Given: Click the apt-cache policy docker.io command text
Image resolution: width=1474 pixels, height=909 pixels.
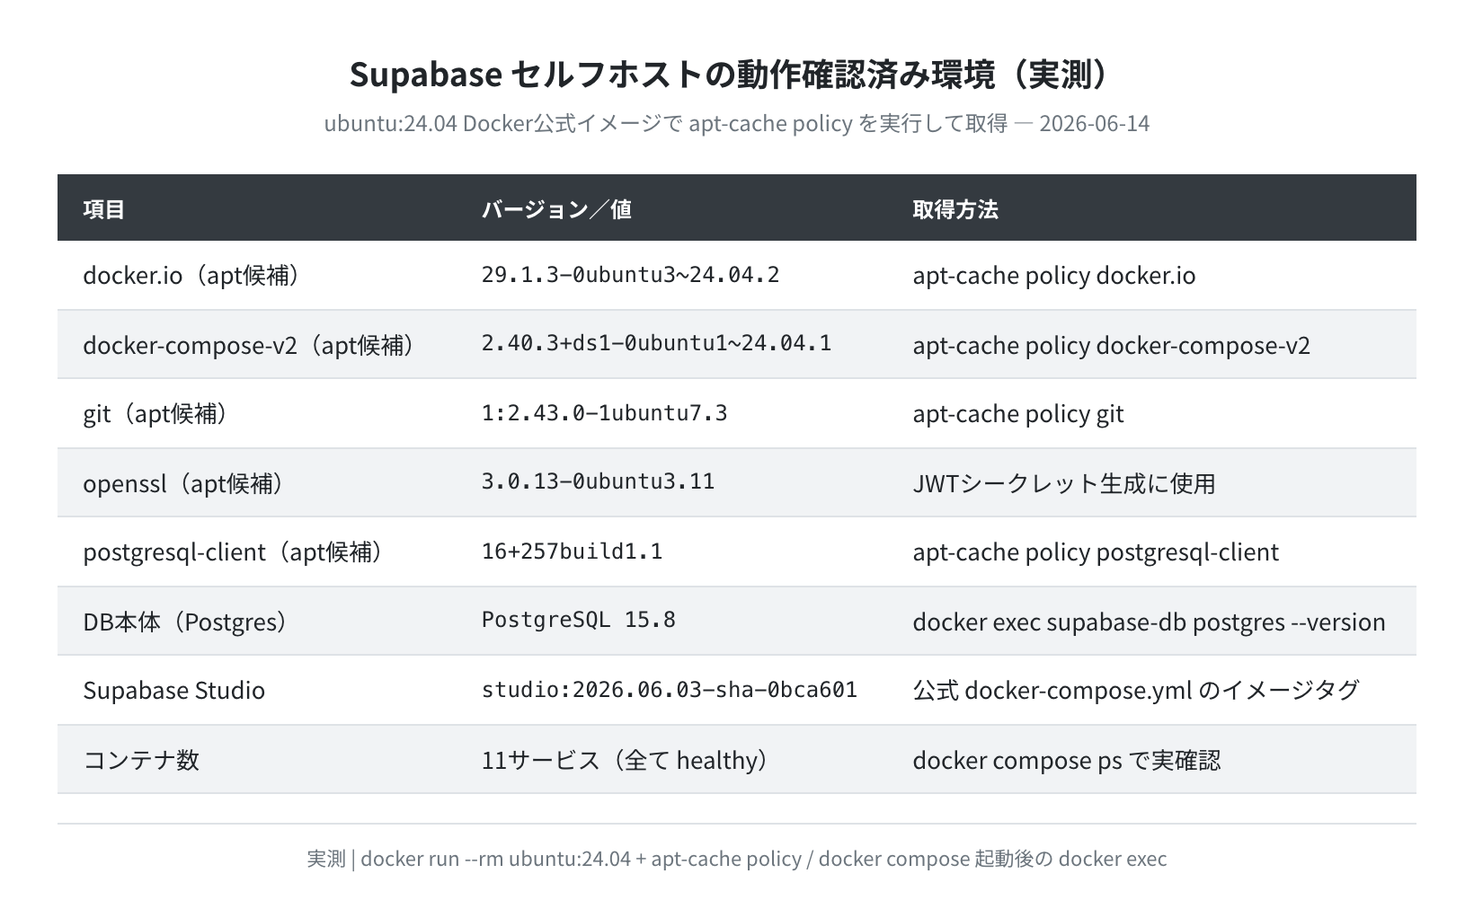Looking at the screenshot, I should click(1054, 275).
